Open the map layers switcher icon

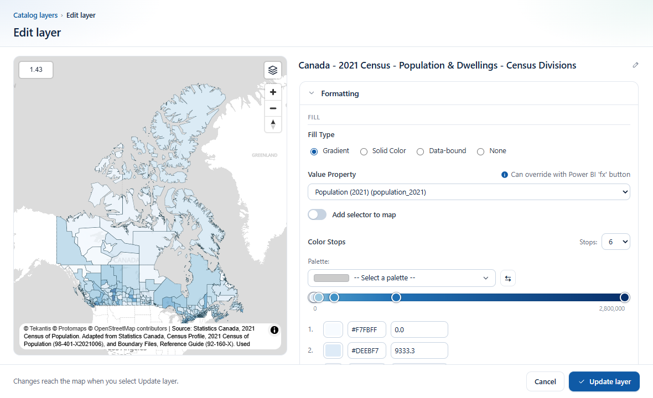coord(273,70)
